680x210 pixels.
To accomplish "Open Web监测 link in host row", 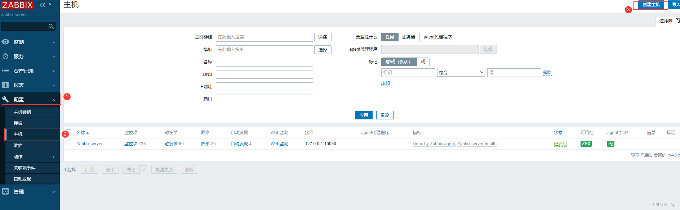I will pyautogui.click(x=279, y=144).
